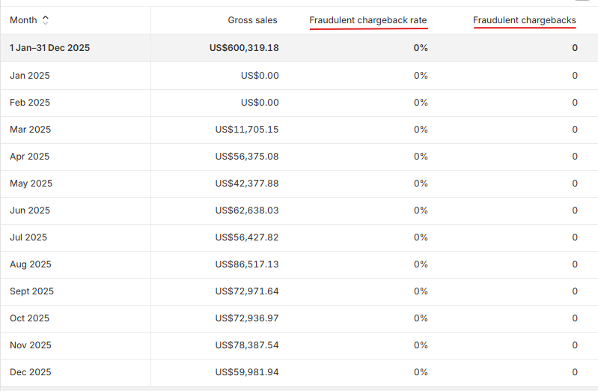The width and height of the screenshot is (598, 391).
Task: Click the Feb 2025 month cell
Action: click(30, 103)
